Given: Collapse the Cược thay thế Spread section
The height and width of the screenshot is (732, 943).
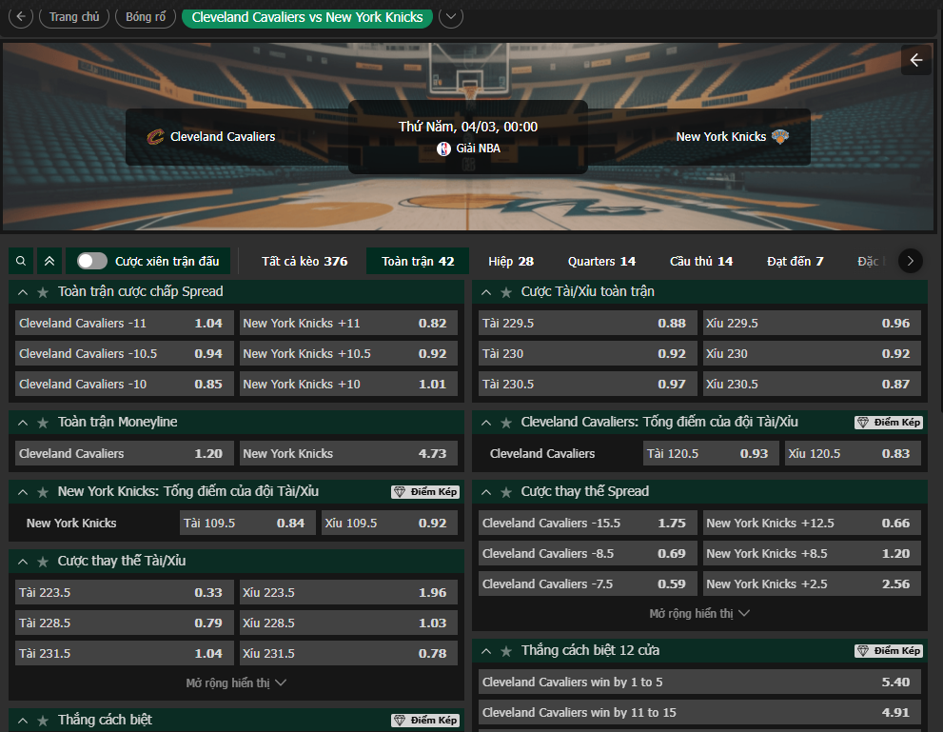Looking at the screenshot, I should click(x=486, y=492).
